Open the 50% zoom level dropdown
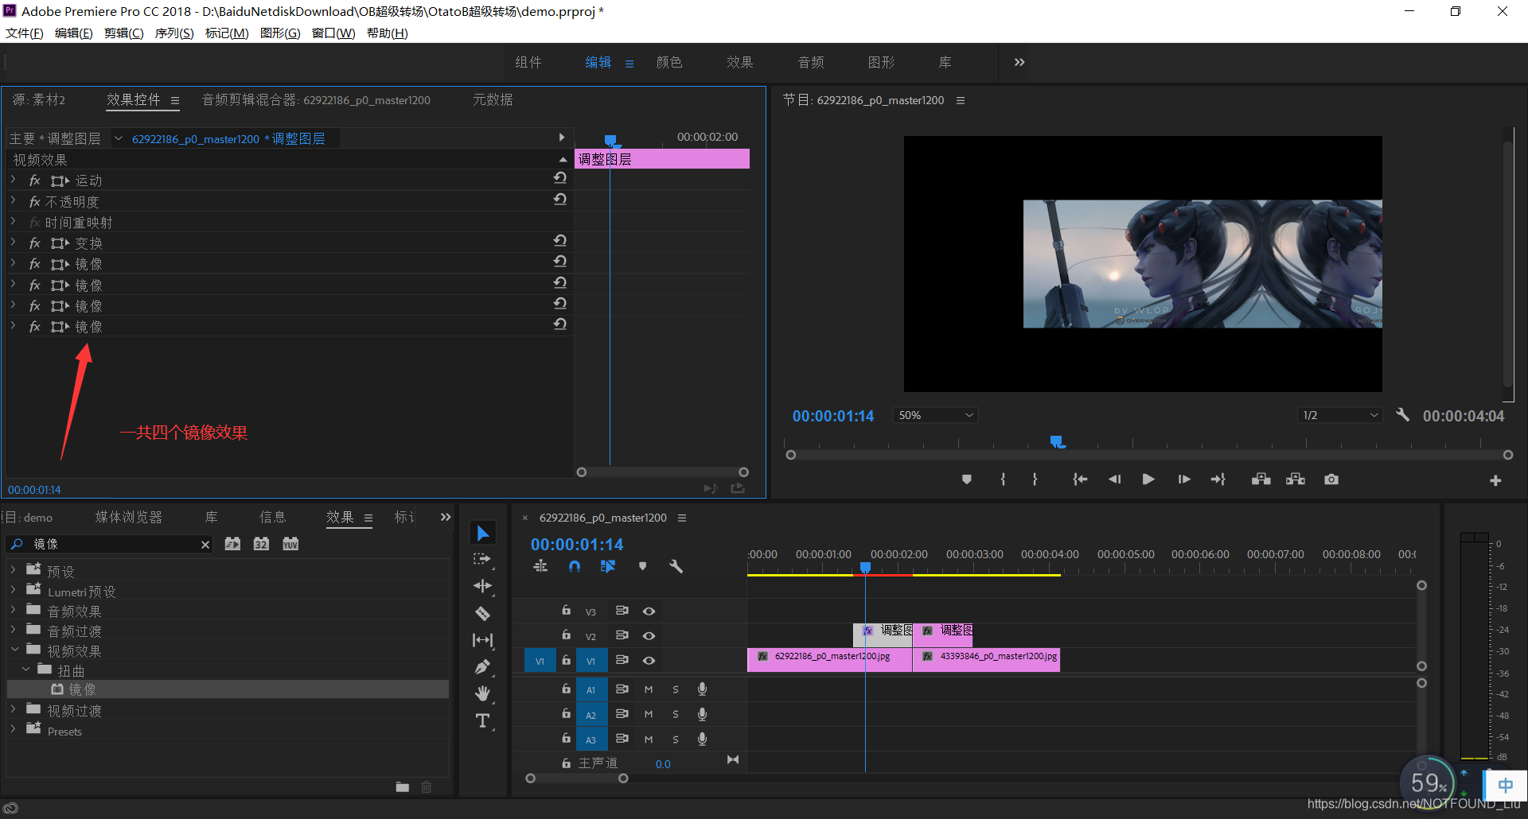The width and height of the screenshot is (1528, 819). (x=936, y=415)
